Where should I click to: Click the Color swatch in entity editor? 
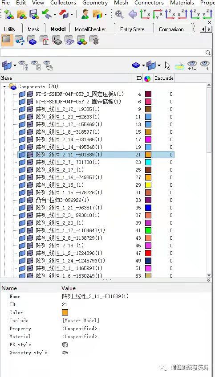65,312
